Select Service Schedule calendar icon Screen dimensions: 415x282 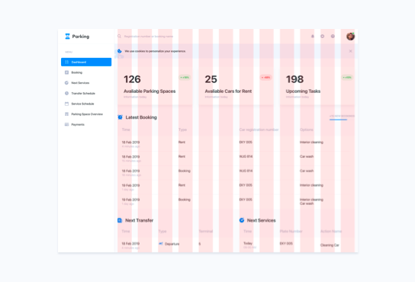(66, 104)
